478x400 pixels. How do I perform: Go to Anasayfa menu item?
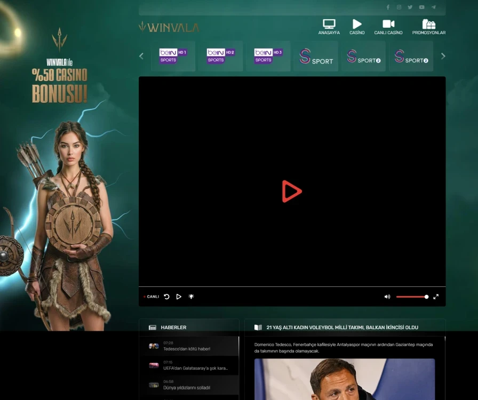click(329, 27)
